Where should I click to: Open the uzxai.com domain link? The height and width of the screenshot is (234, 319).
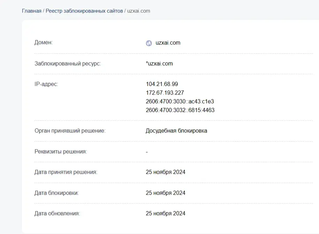coord(168,43)
